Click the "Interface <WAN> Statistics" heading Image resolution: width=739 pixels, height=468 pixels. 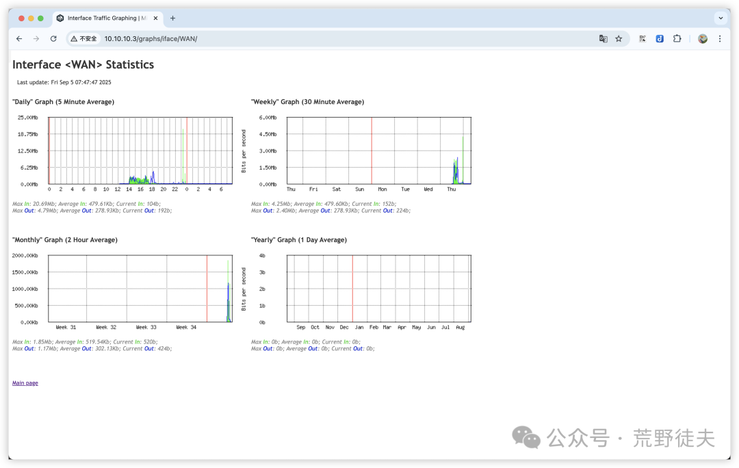pos(83,64)
